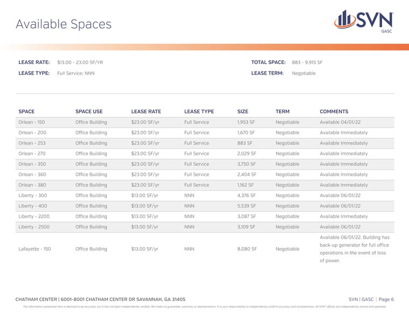Click the TOTAL SPACE value 883 - 9,915 SF
The image size is (409, 316).
[307, 62]
